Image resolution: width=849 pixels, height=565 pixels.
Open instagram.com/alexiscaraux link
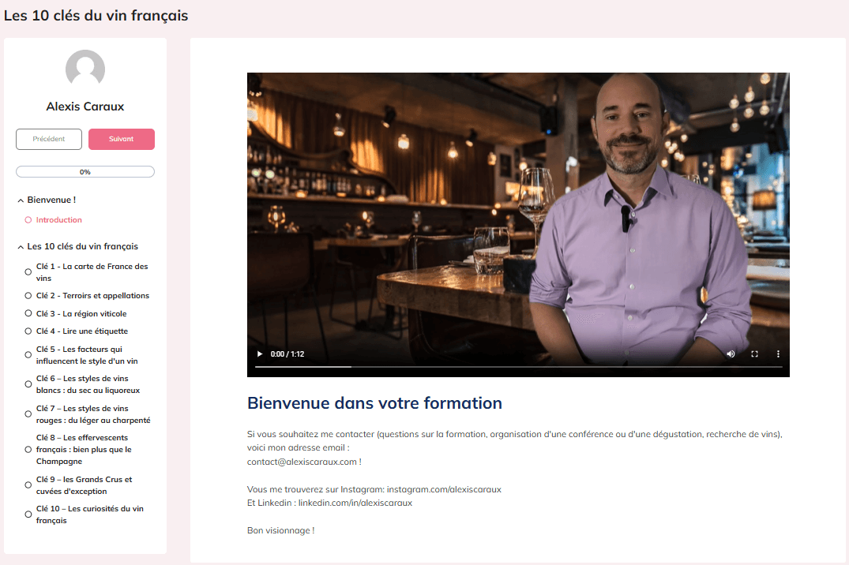pos(444,489)
